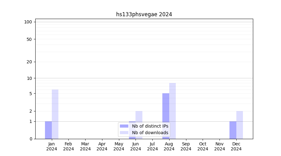Select the 5 tick on the y-axis

(x=31, y=94)
